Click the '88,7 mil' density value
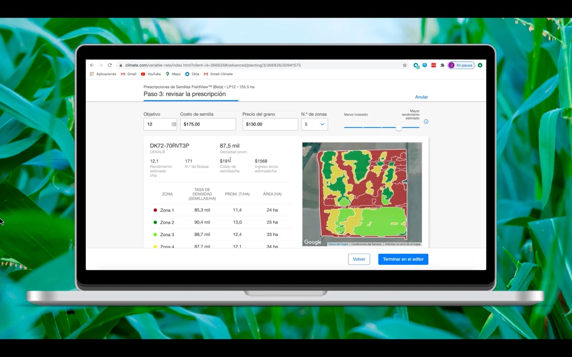Screen dimensions: 572x357 click(x=202, y=234)
